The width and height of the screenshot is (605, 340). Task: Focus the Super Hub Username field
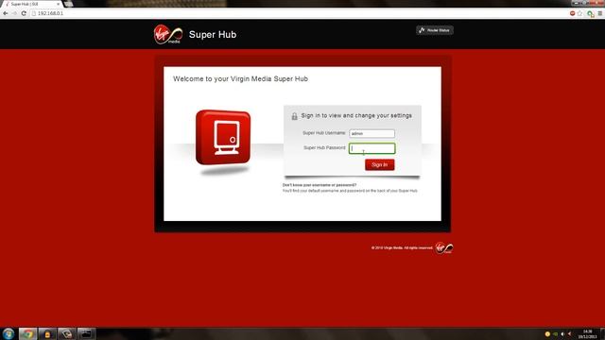pos(372,133)
